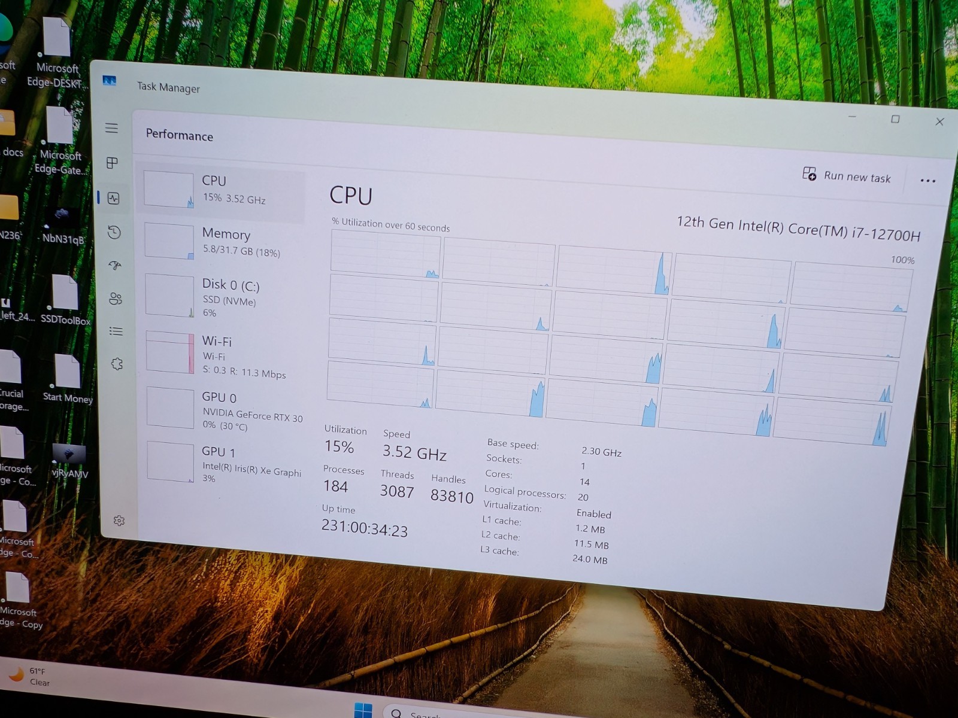
Task: Click the Utilization value 15%
Action: pos(339,446)
